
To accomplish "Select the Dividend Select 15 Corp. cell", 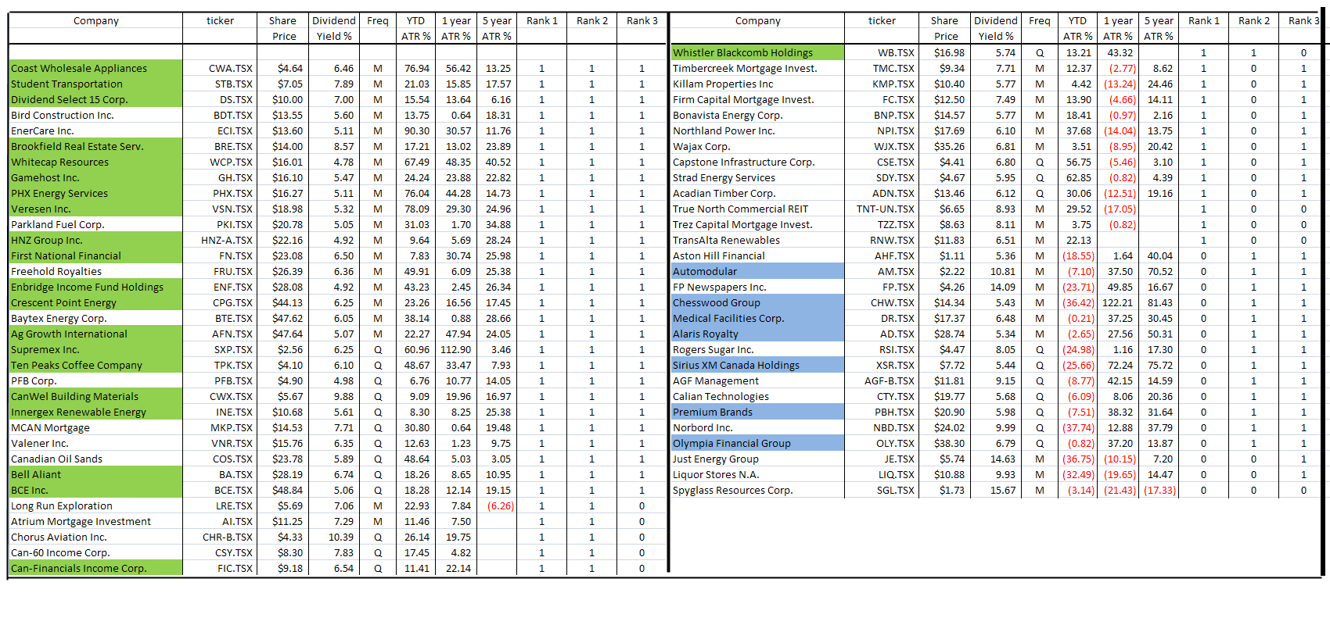I will (x=95, y=99).
